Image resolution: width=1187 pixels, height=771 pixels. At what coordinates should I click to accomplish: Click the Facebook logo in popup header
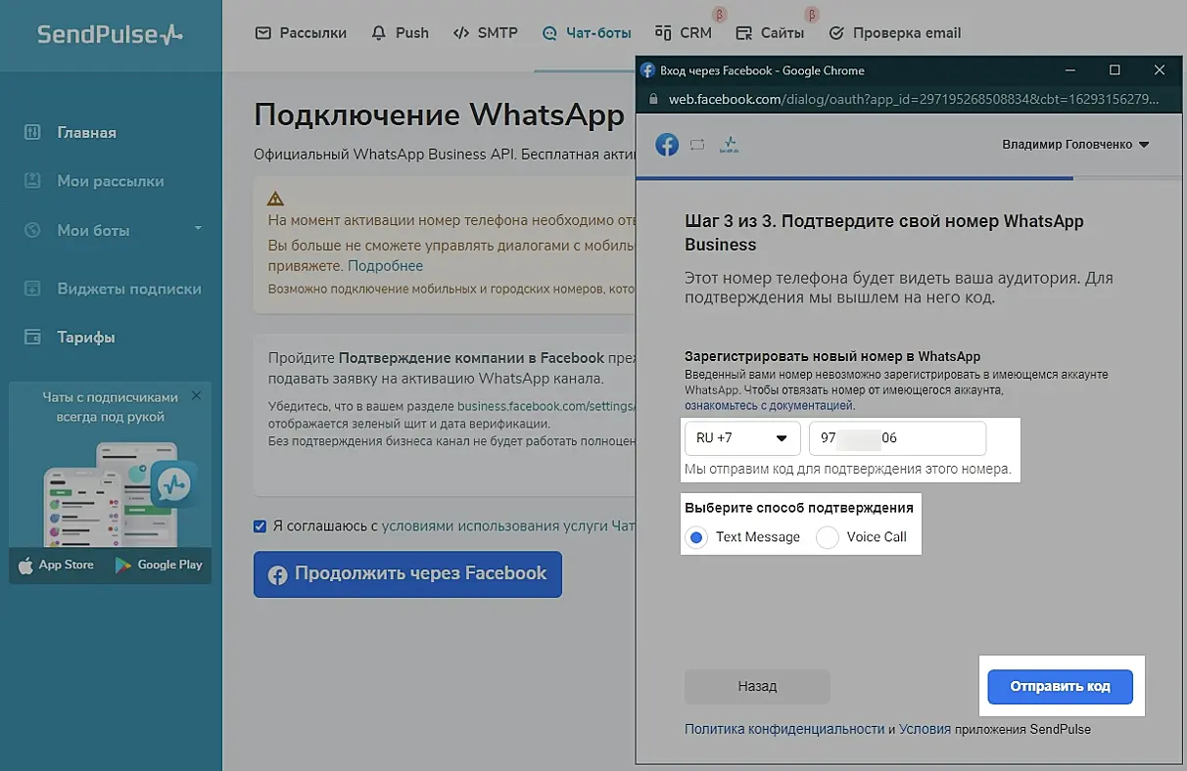(667, 145)
